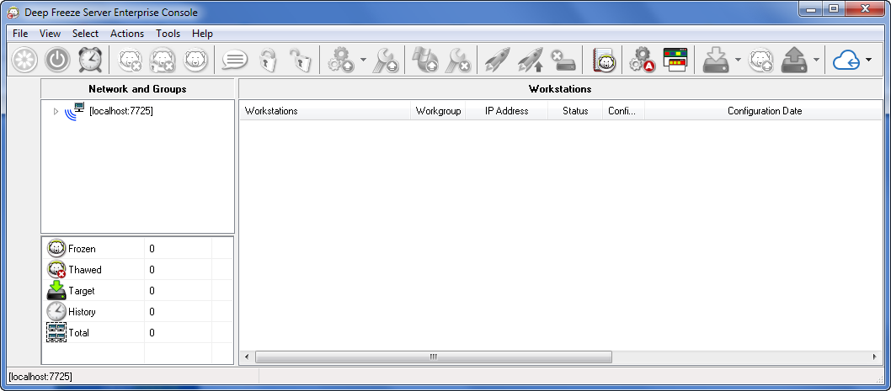The height and width of the screenshot is (391, 891).
Task: Click the Target green-arrow drive icon
Action: click(x=56, y=291)
